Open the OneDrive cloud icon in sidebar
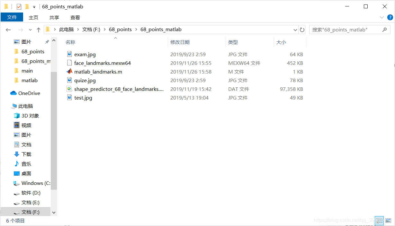Screen dimensions: 395x226 pos(13,93)
